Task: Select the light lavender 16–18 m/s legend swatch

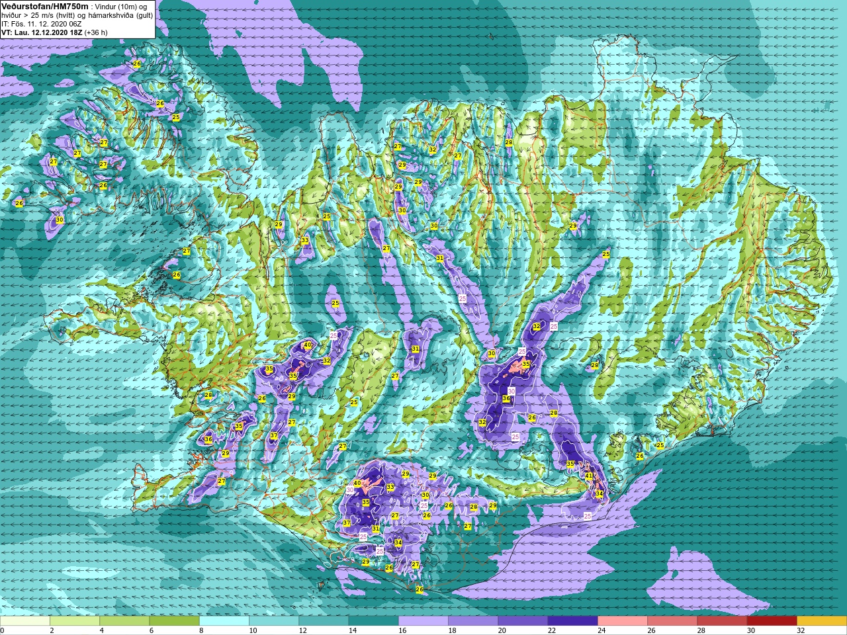Action: [x=423, y=621]
